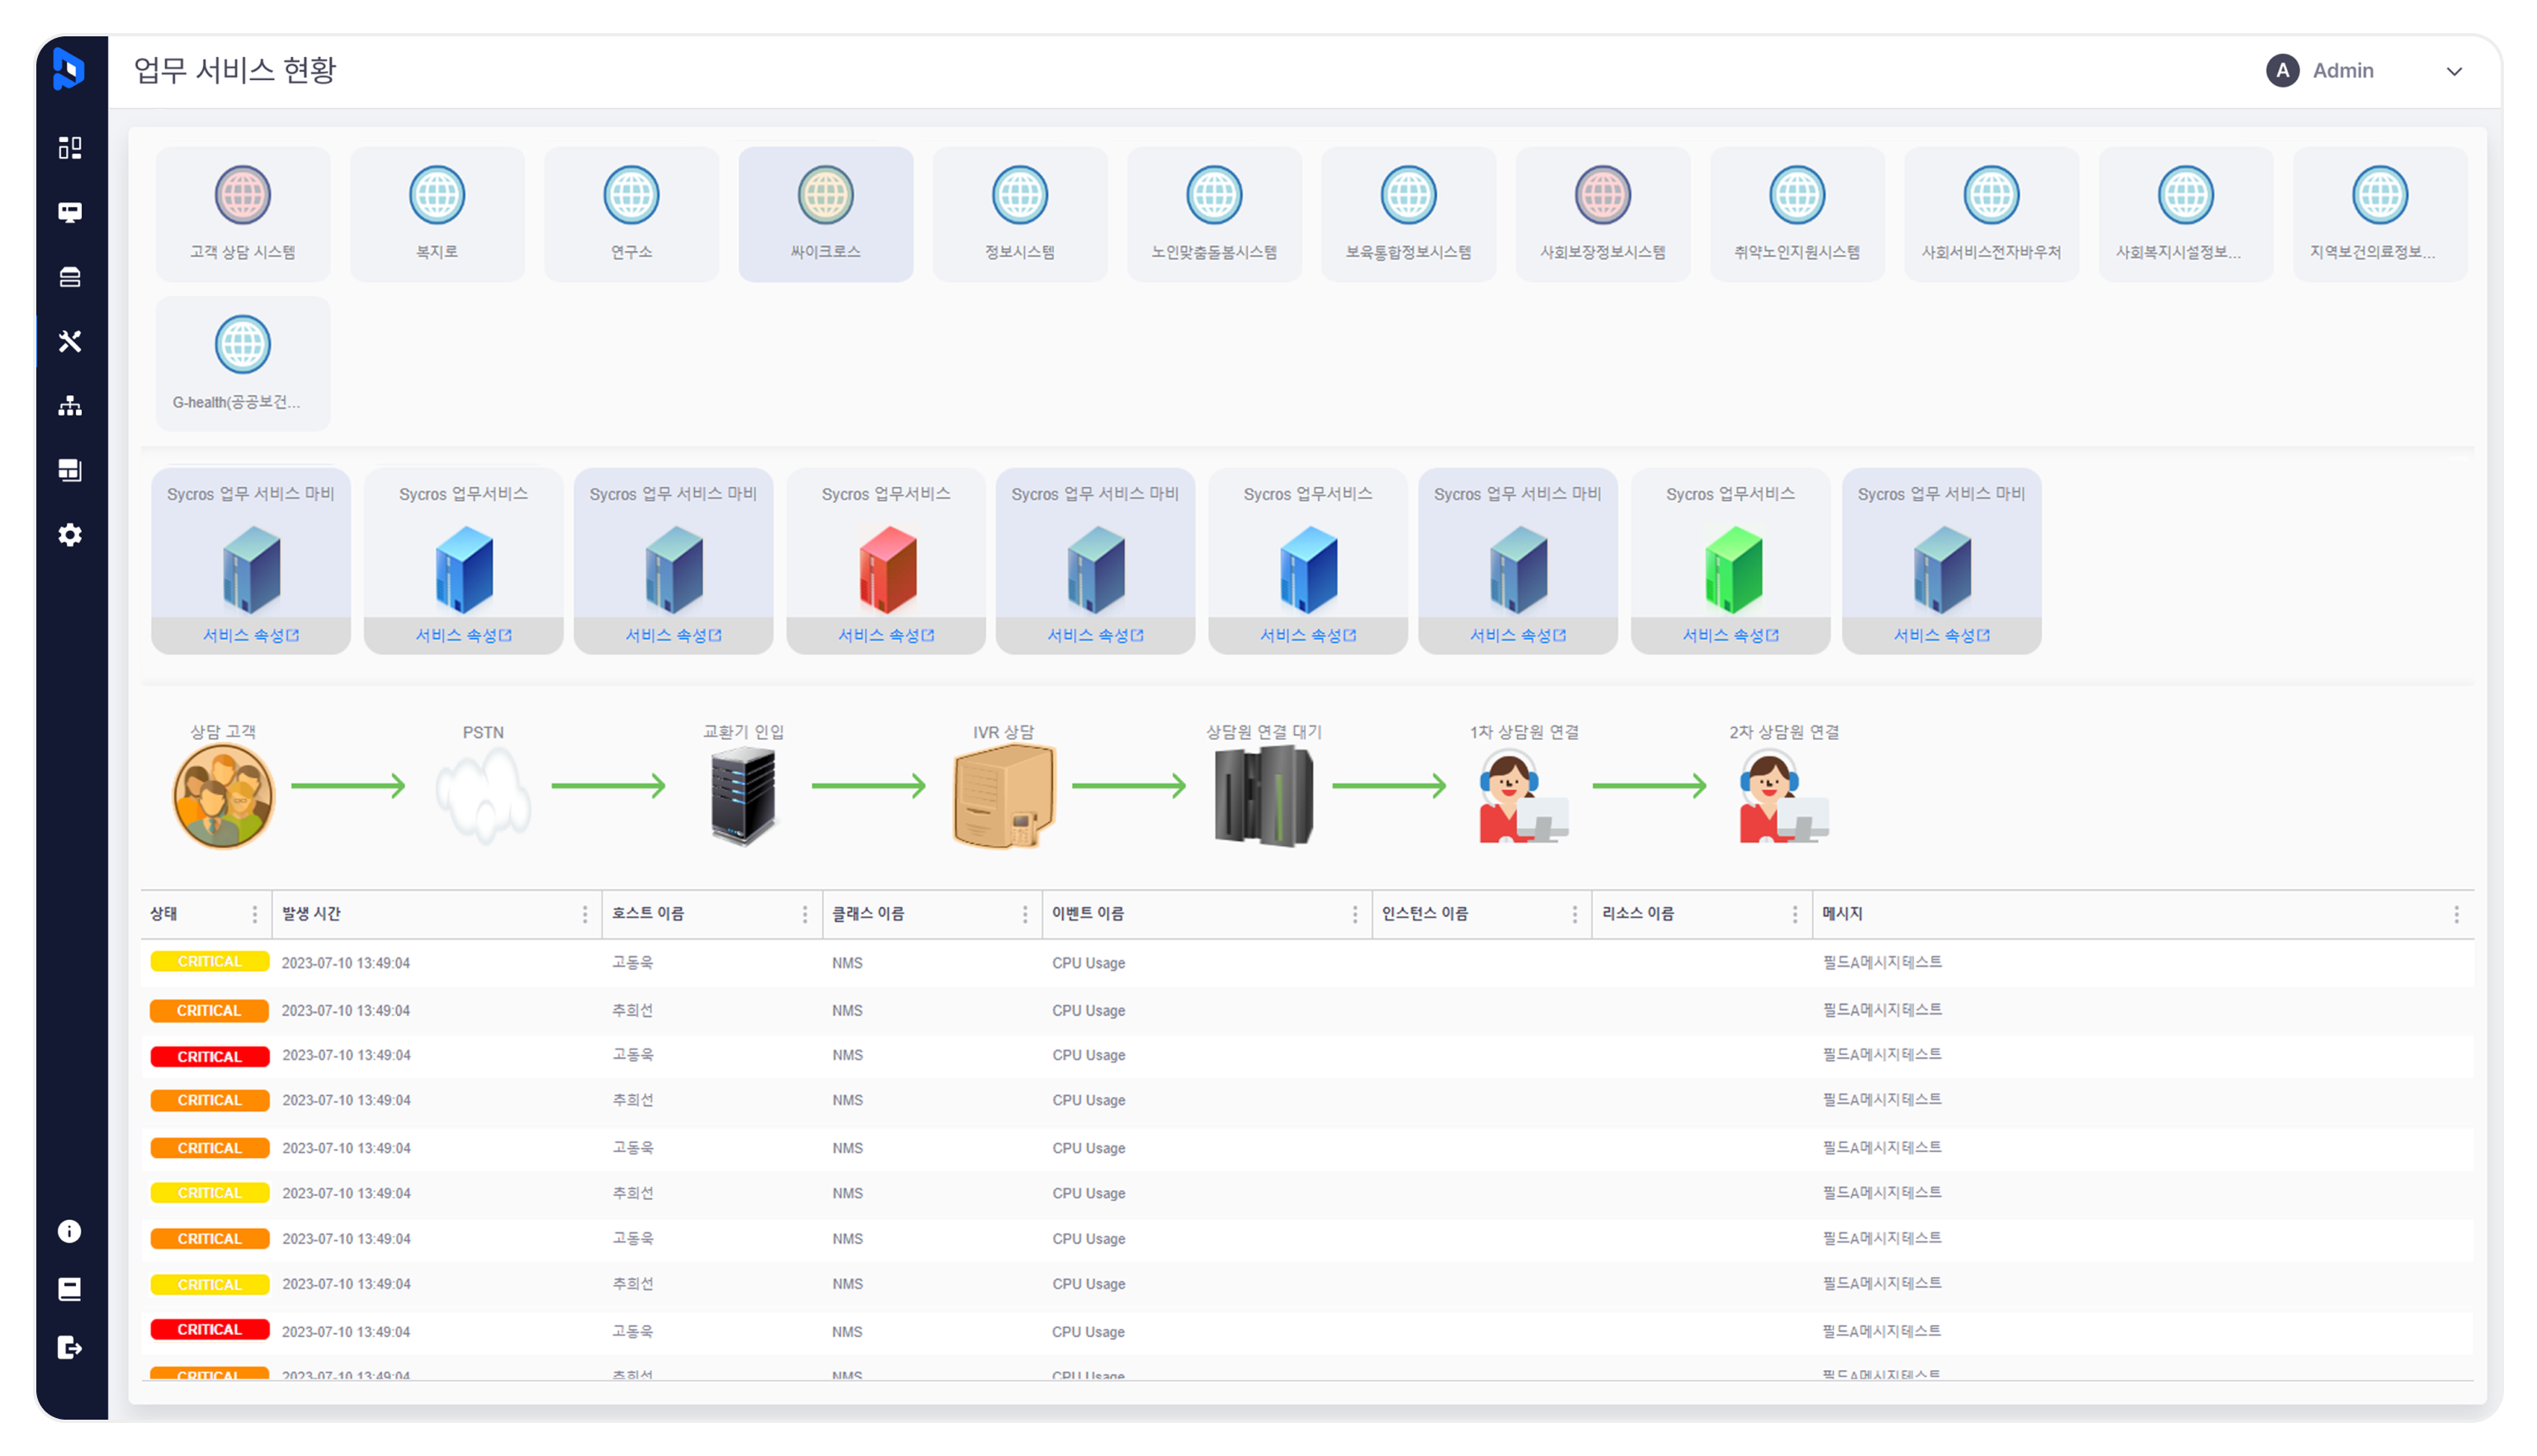
Task: Click the dashboard icon in sidebar
Action: click(70, 148)
